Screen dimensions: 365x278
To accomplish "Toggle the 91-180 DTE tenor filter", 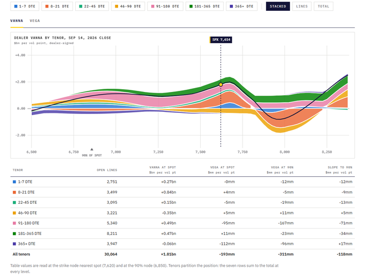I will (x=165, y=6).
